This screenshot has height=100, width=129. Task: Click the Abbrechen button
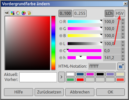[80, 92]
